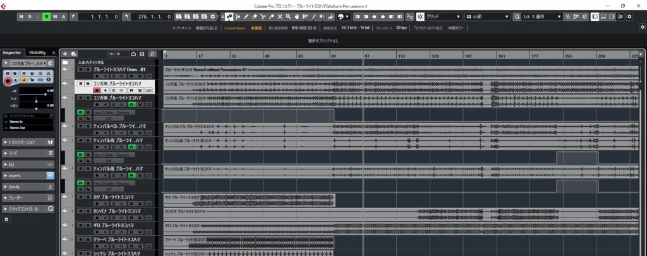
Task: Click the Add Track plus icon
Action: [65, 54]
